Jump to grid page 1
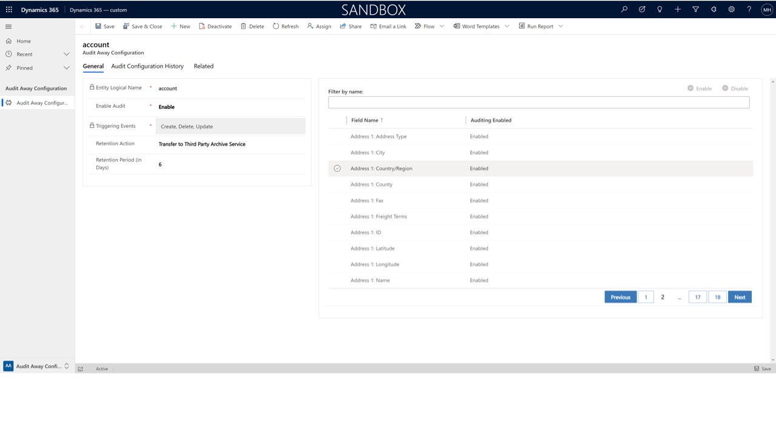The height and width of the screenshot is (436, 776). click(646, 297)
